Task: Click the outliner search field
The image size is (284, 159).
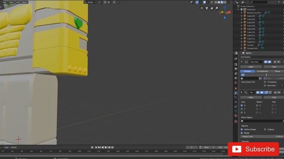Action: click(x=258, y=2)
